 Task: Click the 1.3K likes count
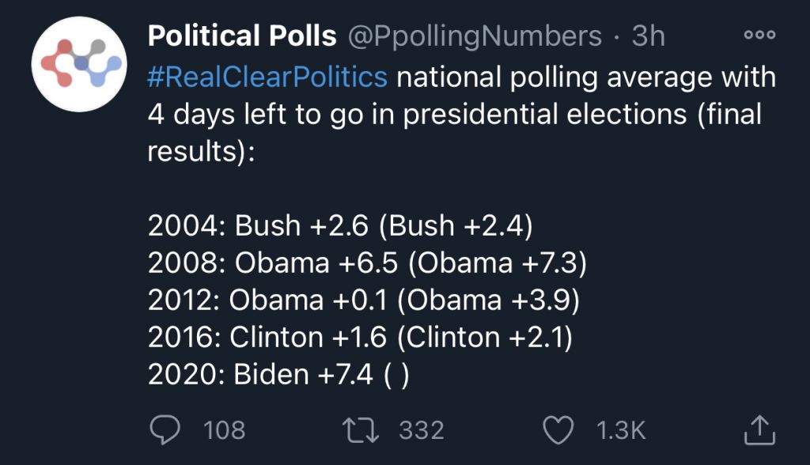(x=621, y=430)
